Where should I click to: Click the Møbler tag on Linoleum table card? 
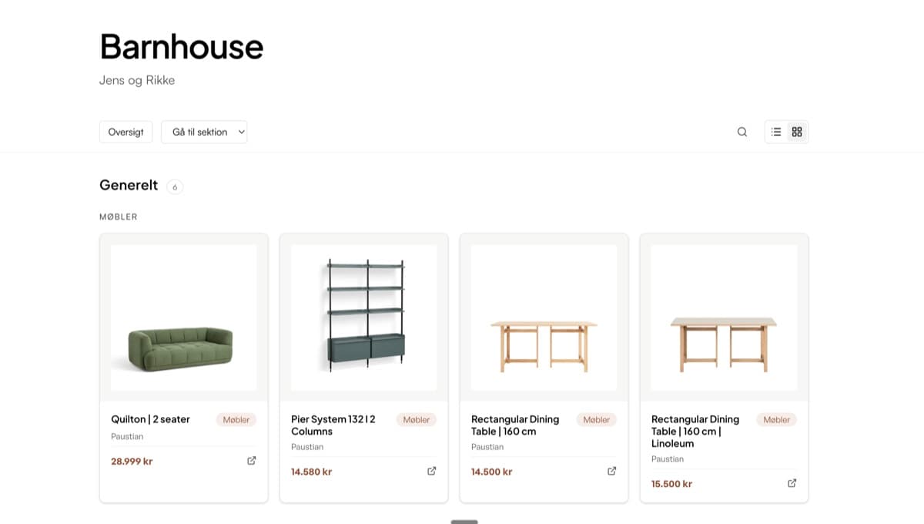point(777,420)
